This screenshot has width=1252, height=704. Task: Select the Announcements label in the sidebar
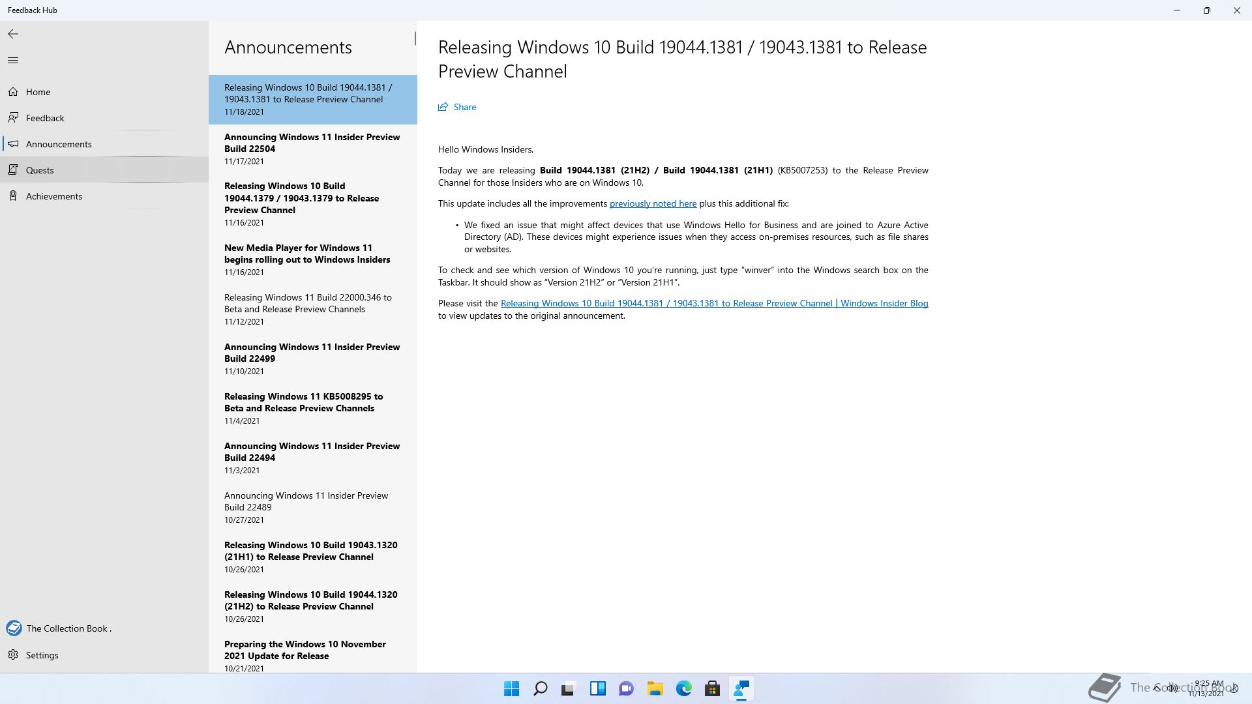click(59, 144)
